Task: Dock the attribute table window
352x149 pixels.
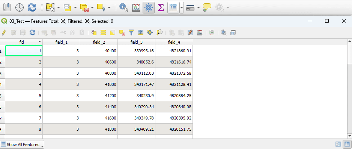Action: coord(233,32)
